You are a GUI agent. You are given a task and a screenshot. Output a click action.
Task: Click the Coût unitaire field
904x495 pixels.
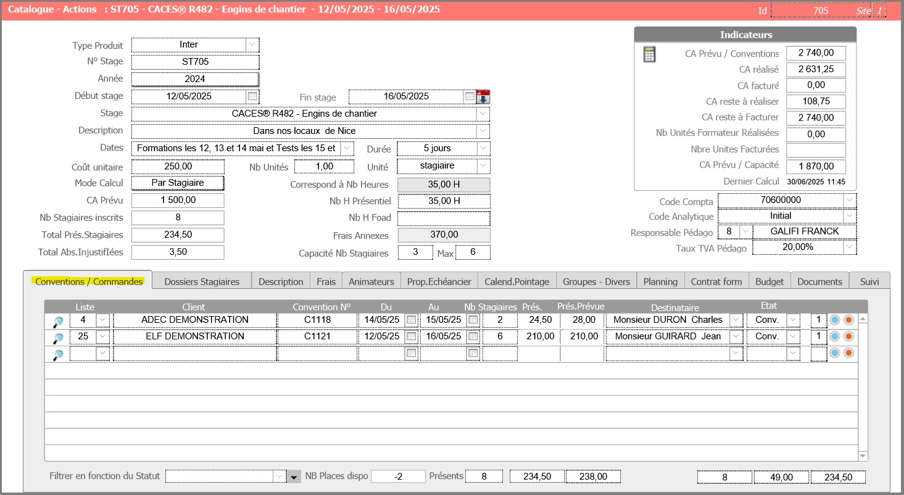point(178,167)
